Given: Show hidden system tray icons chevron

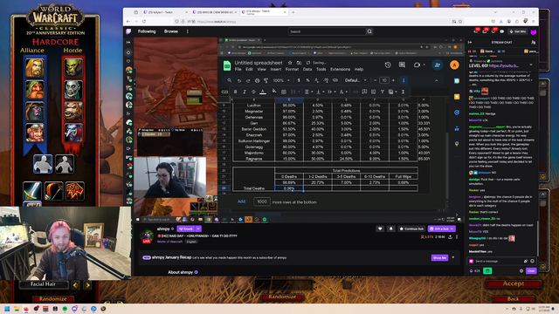Looking at the screenshot, I should [x=507, y=309].
